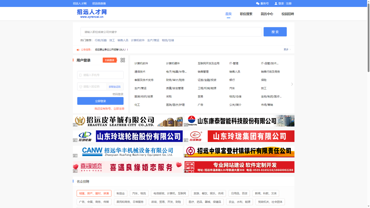Click the WeChat 服务号 icon
Screen dimensions: 370x208
(x=258, y=4)
